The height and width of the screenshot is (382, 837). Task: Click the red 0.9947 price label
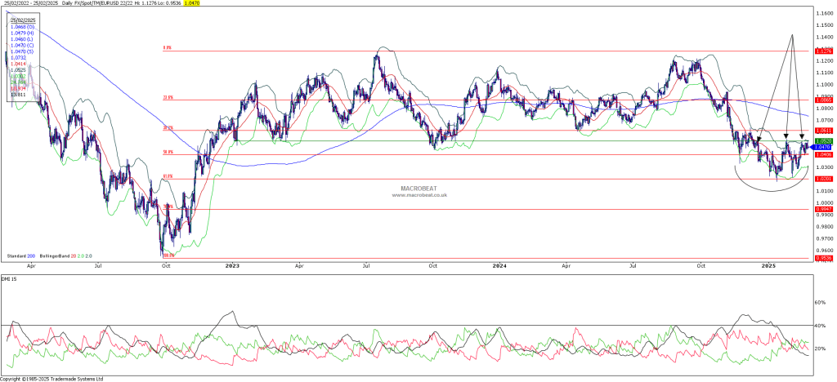[x=823, y=209]
